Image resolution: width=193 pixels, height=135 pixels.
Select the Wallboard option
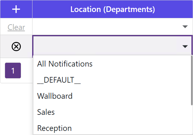pyautogui.click(x=55, y=96)
